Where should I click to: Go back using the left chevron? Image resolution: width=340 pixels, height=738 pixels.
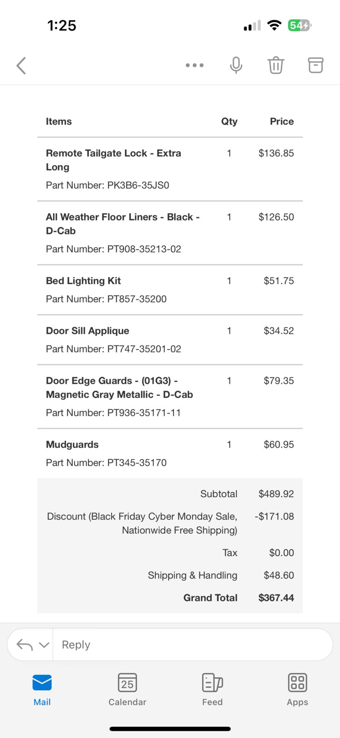click(x=21, y=65)
